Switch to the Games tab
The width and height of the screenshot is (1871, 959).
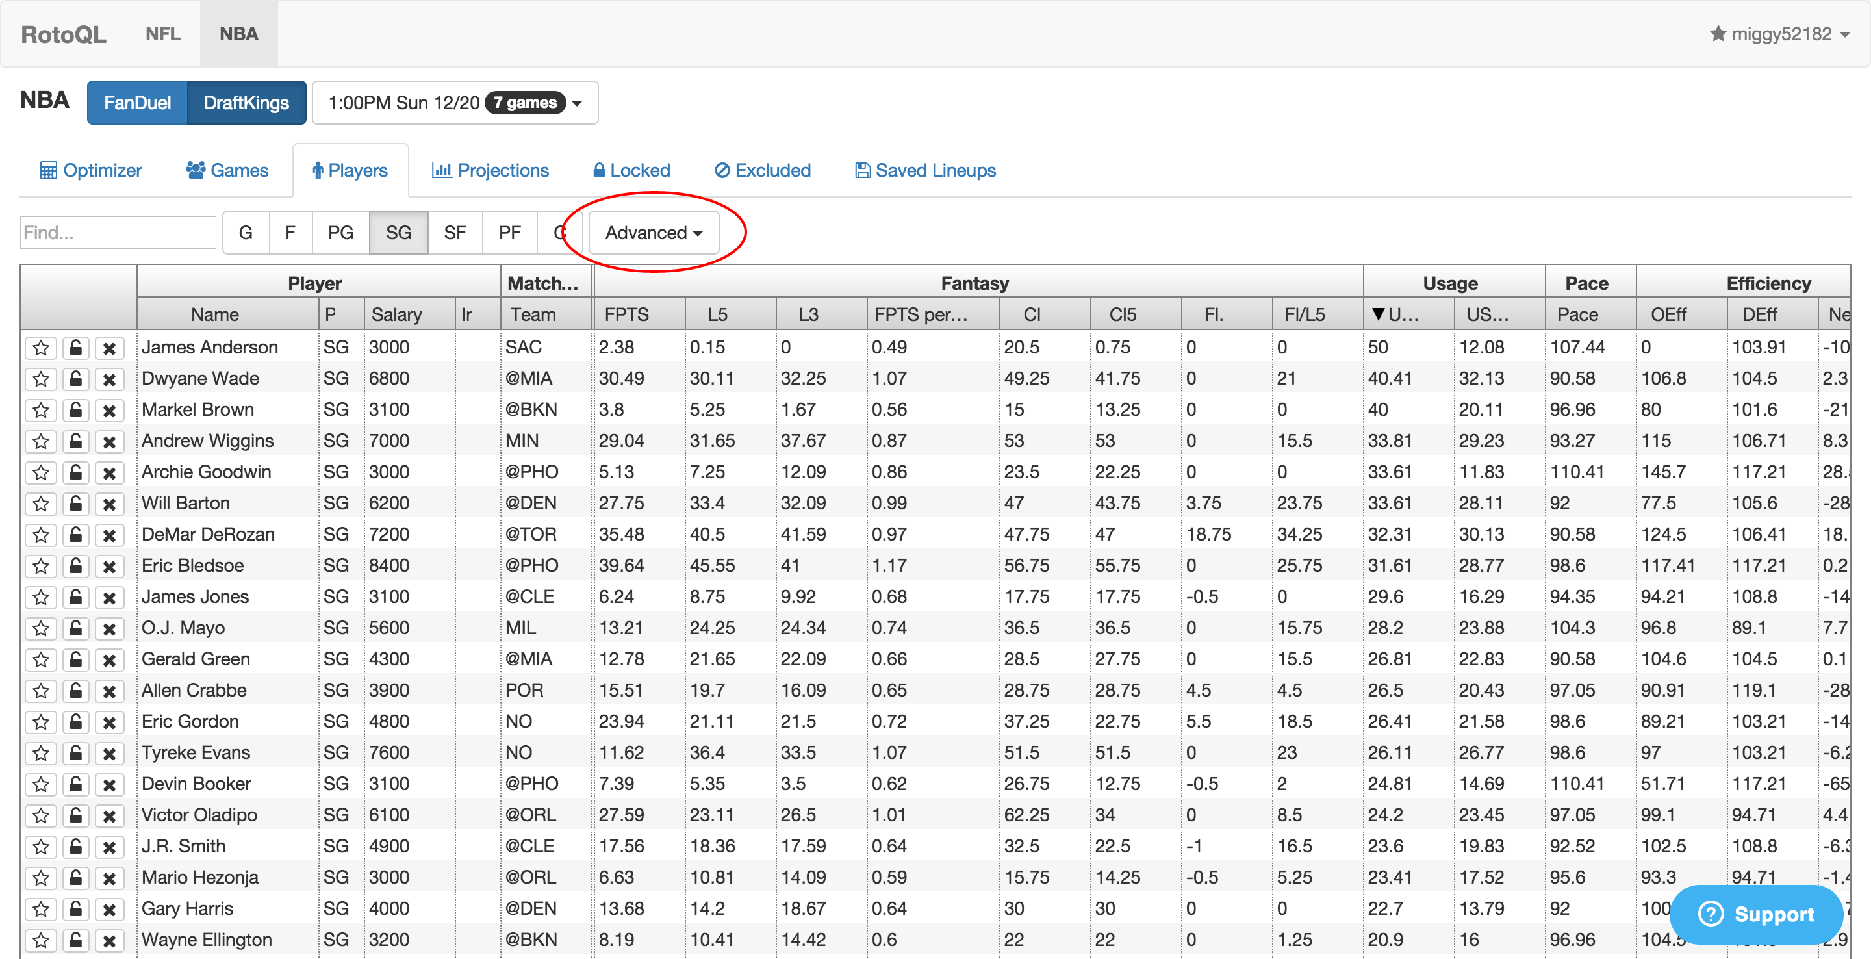point(227,170)
